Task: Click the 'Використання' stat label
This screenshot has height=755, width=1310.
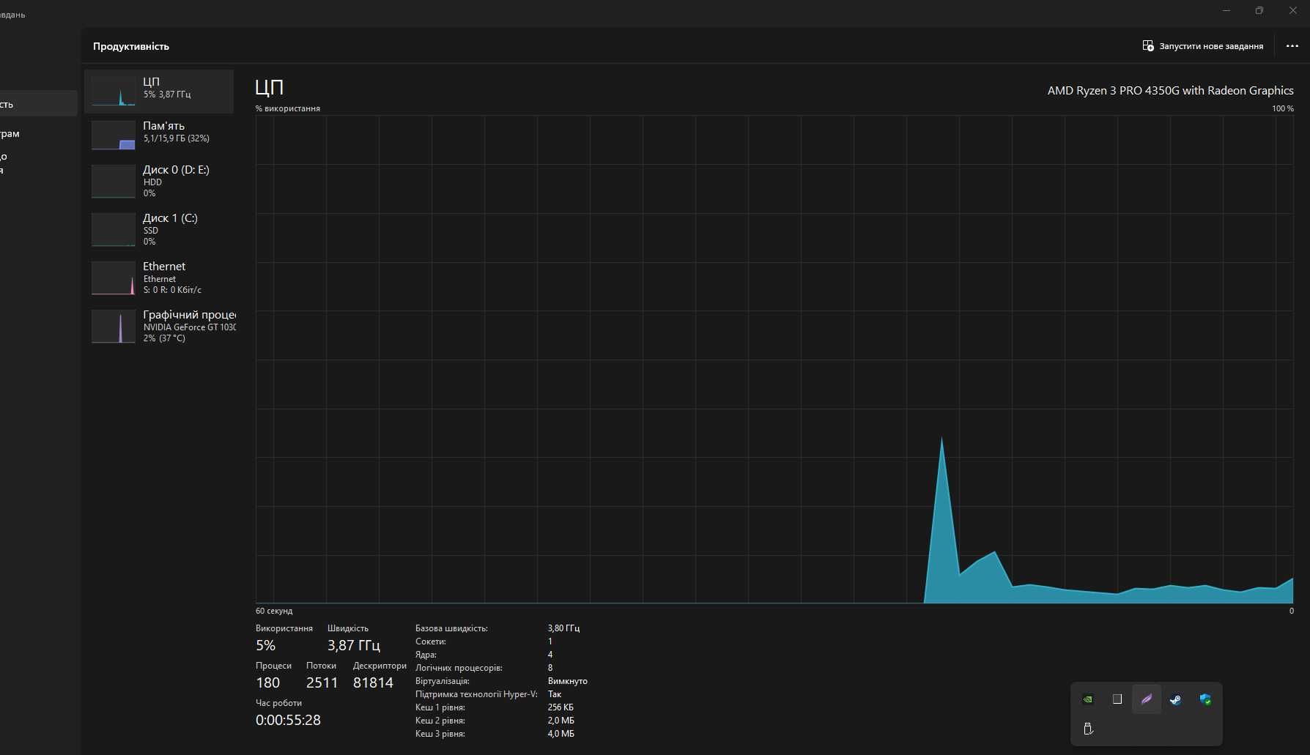Action: [284, 628]
